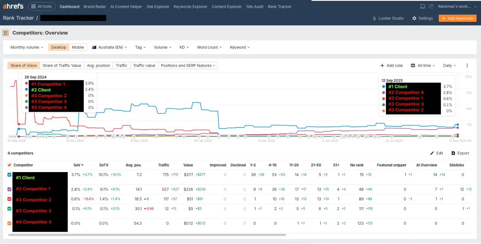This screenshot has width=481, height=244.
Task: Uncheck the purple #2 Competitor 1 checkbox
Action: pos(9,189)
